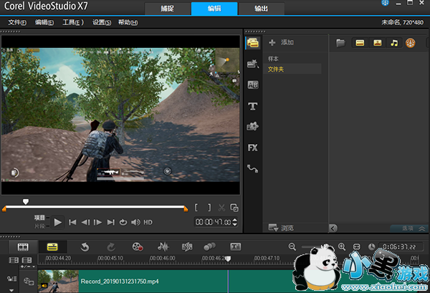This screenshot has height=293, width=430.
Task: Open the FX filter library
Action: tap(252, 148)
